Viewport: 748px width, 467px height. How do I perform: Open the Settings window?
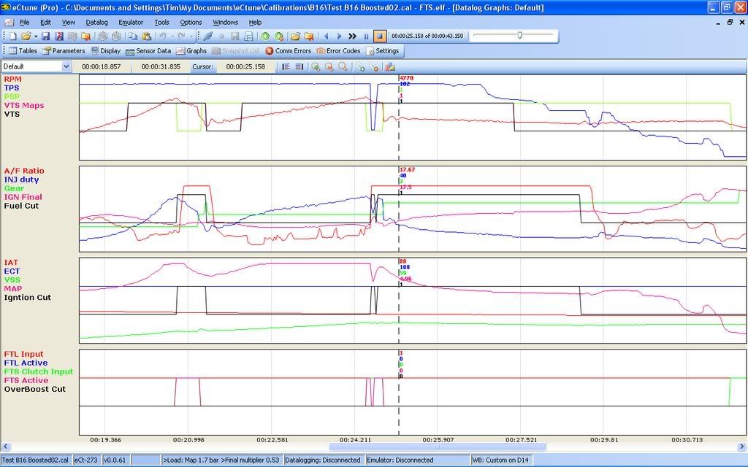click(x=383, y=50)
